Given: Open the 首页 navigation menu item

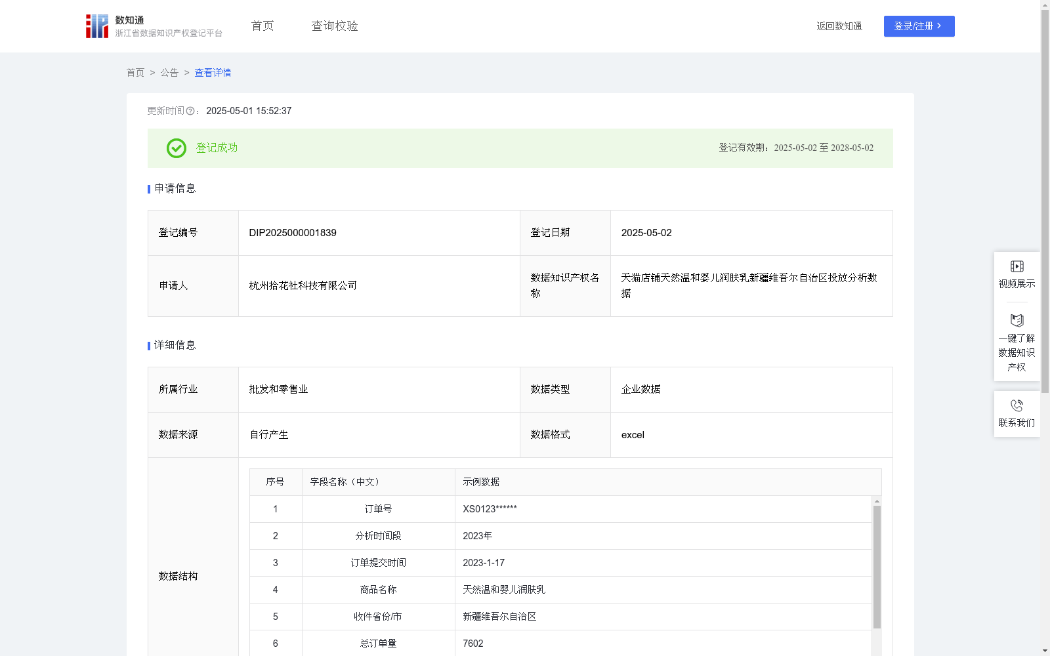Looking at the screenshot, I should point(262,26).
